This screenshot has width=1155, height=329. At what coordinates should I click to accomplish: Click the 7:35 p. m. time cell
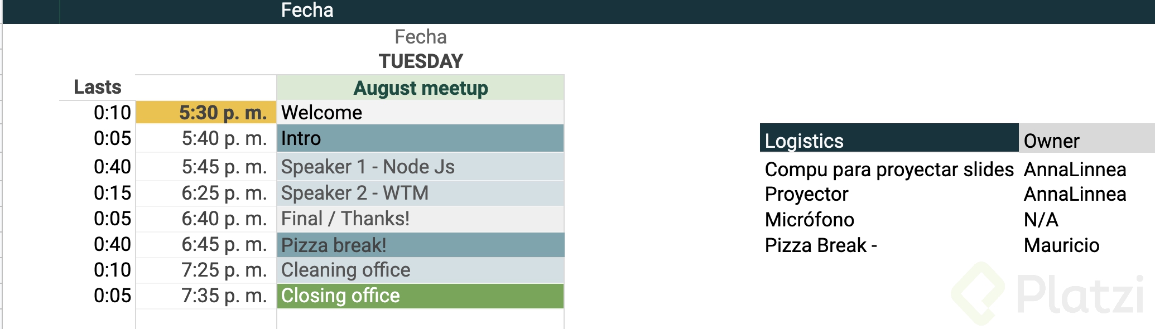[x=224, y=296]
